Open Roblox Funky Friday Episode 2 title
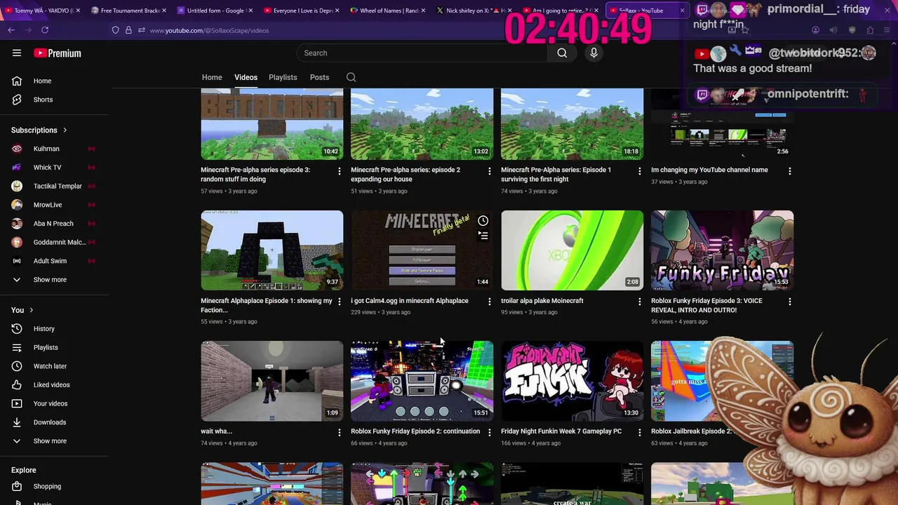This screenshot has height=505, width=898. click(415, 431)
